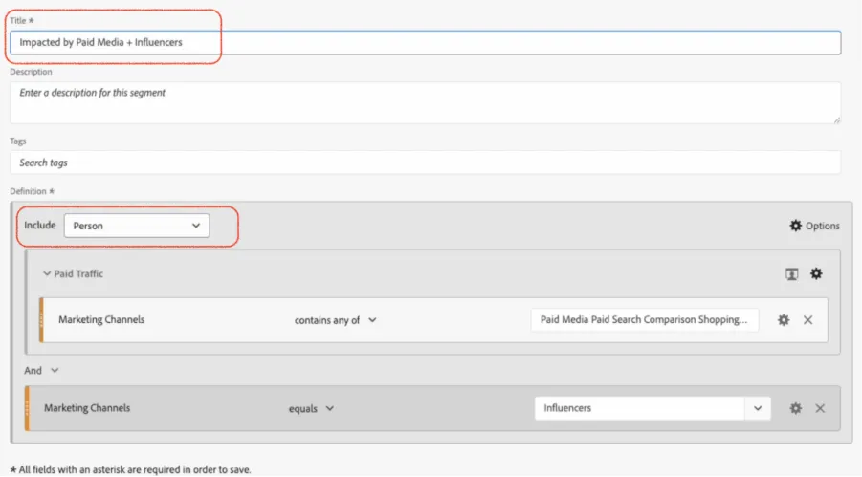862x477 pixels.
Task: Open the definition Options gear
Action: pos(795,226)
